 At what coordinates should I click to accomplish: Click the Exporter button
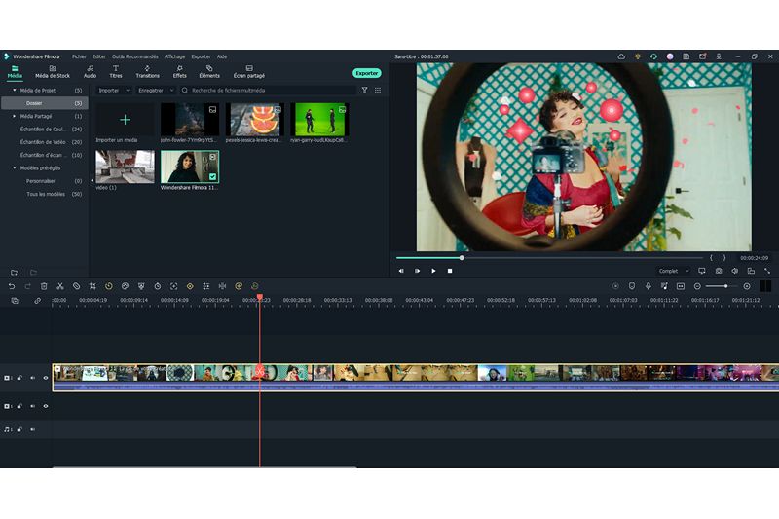click(x=367, y=73)
